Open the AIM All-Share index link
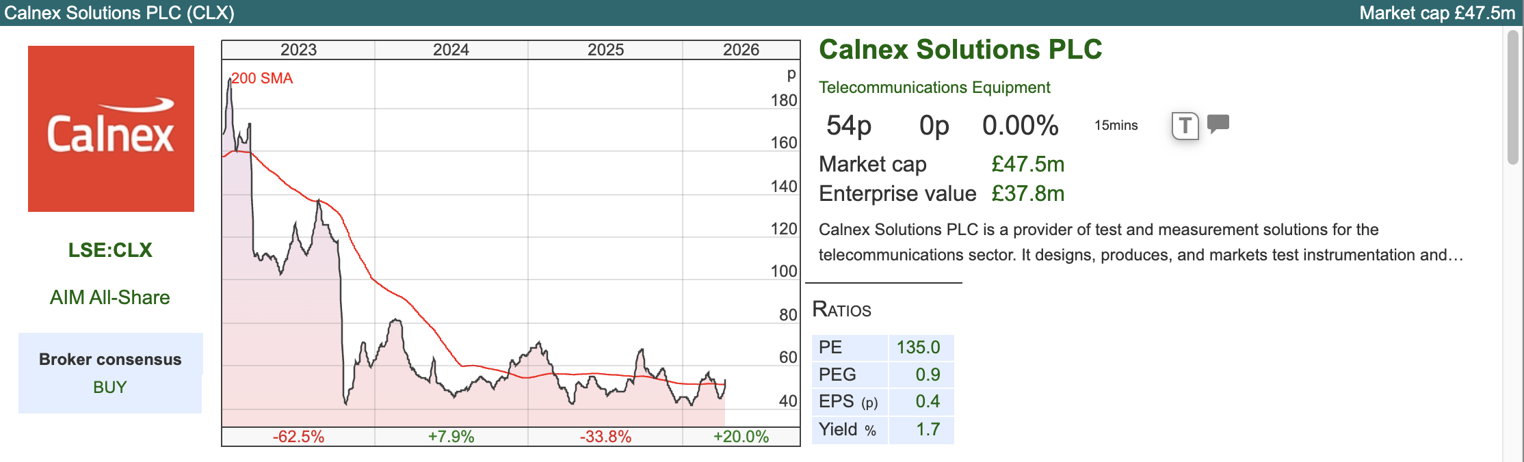The width and height of the screenshot is (1524, 462). (110, 297)
